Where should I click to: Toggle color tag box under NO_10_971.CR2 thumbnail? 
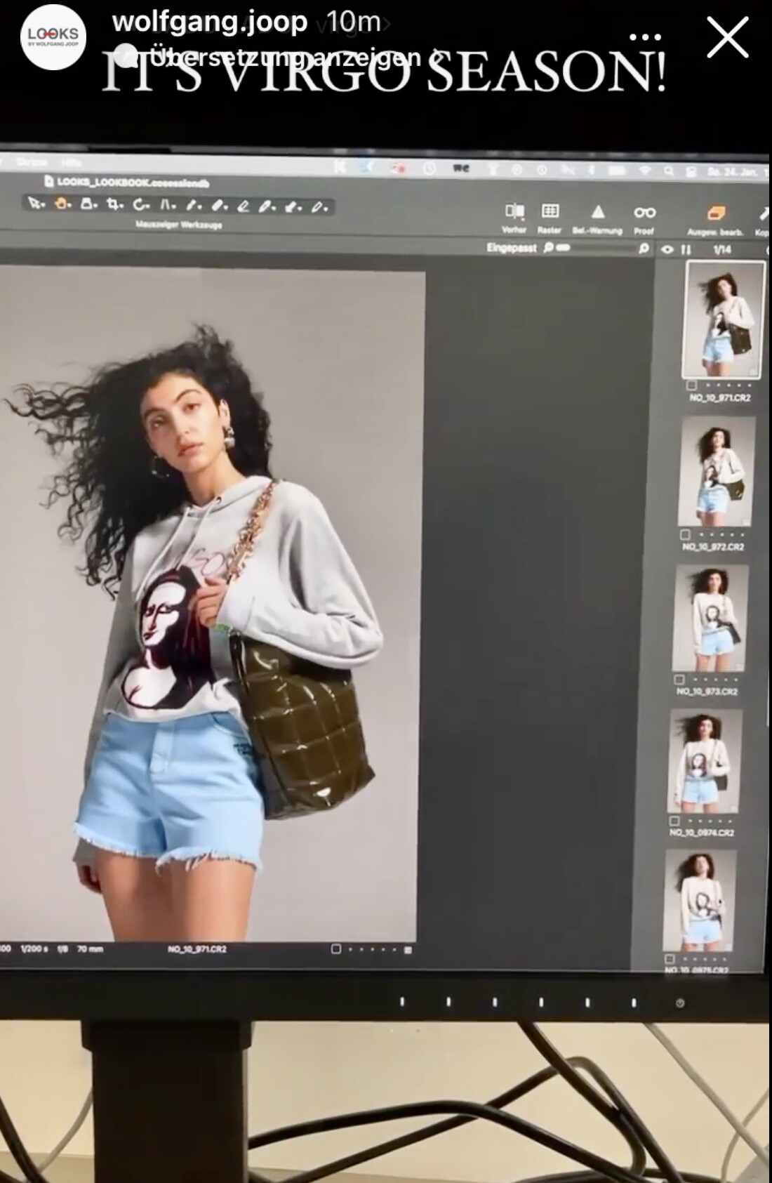click(691, 385)
